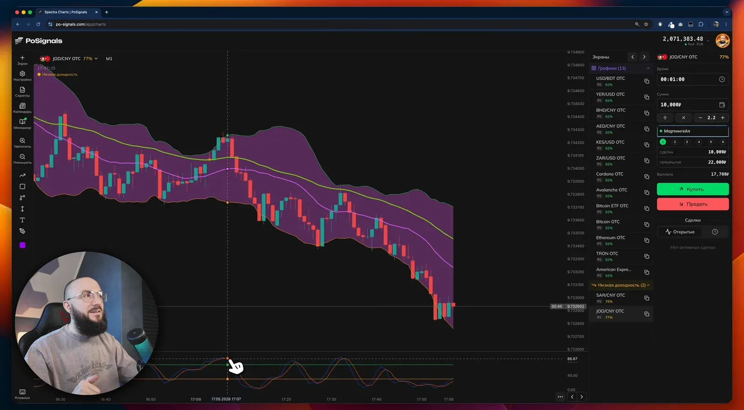Screen dimensions: 744x410
Task: Select Martingale step 2
Action: pos(675,142)
